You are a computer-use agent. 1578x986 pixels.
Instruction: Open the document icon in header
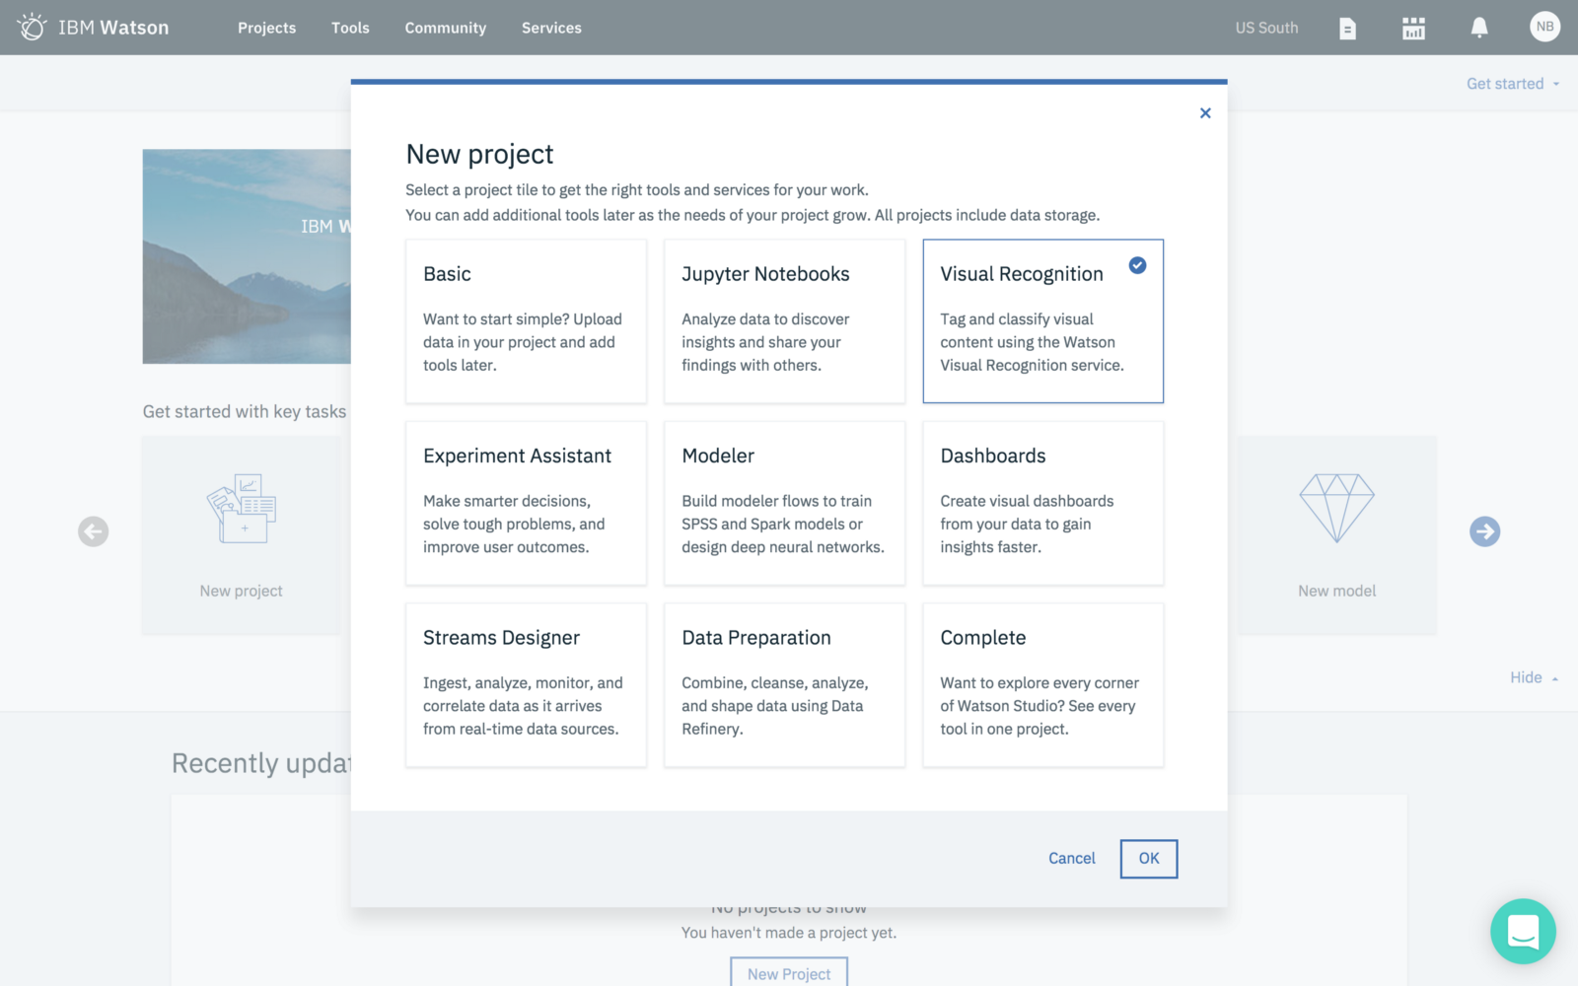pyautogui.click(x=1347, y=29)
